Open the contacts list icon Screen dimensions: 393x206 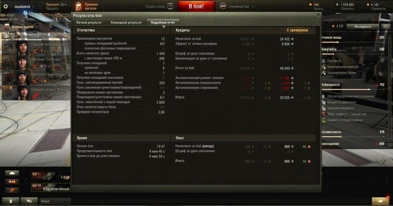point(9,201)
